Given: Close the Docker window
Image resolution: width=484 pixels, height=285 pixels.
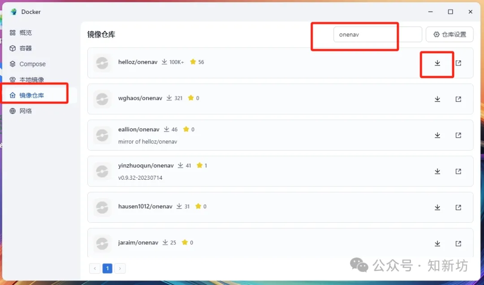Looking at the screenshot, I should coord(471,12).
